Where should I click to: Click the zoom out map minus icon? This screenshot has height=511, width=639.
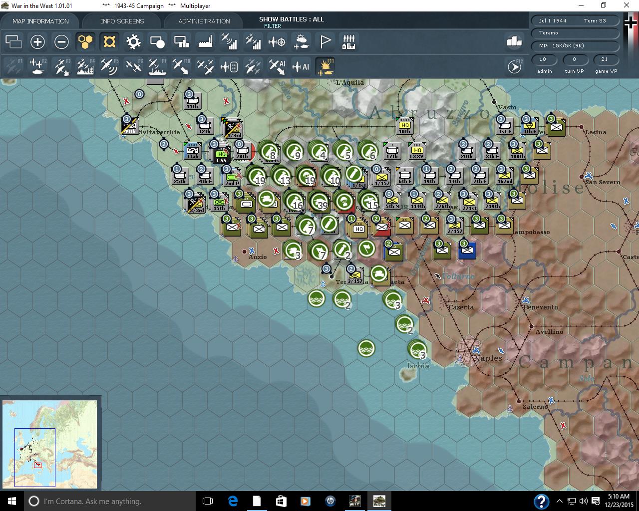(x=61, y=42)
